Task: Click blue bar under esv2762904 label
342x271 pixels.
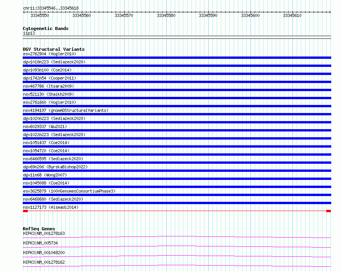Action: pos(177,58)
